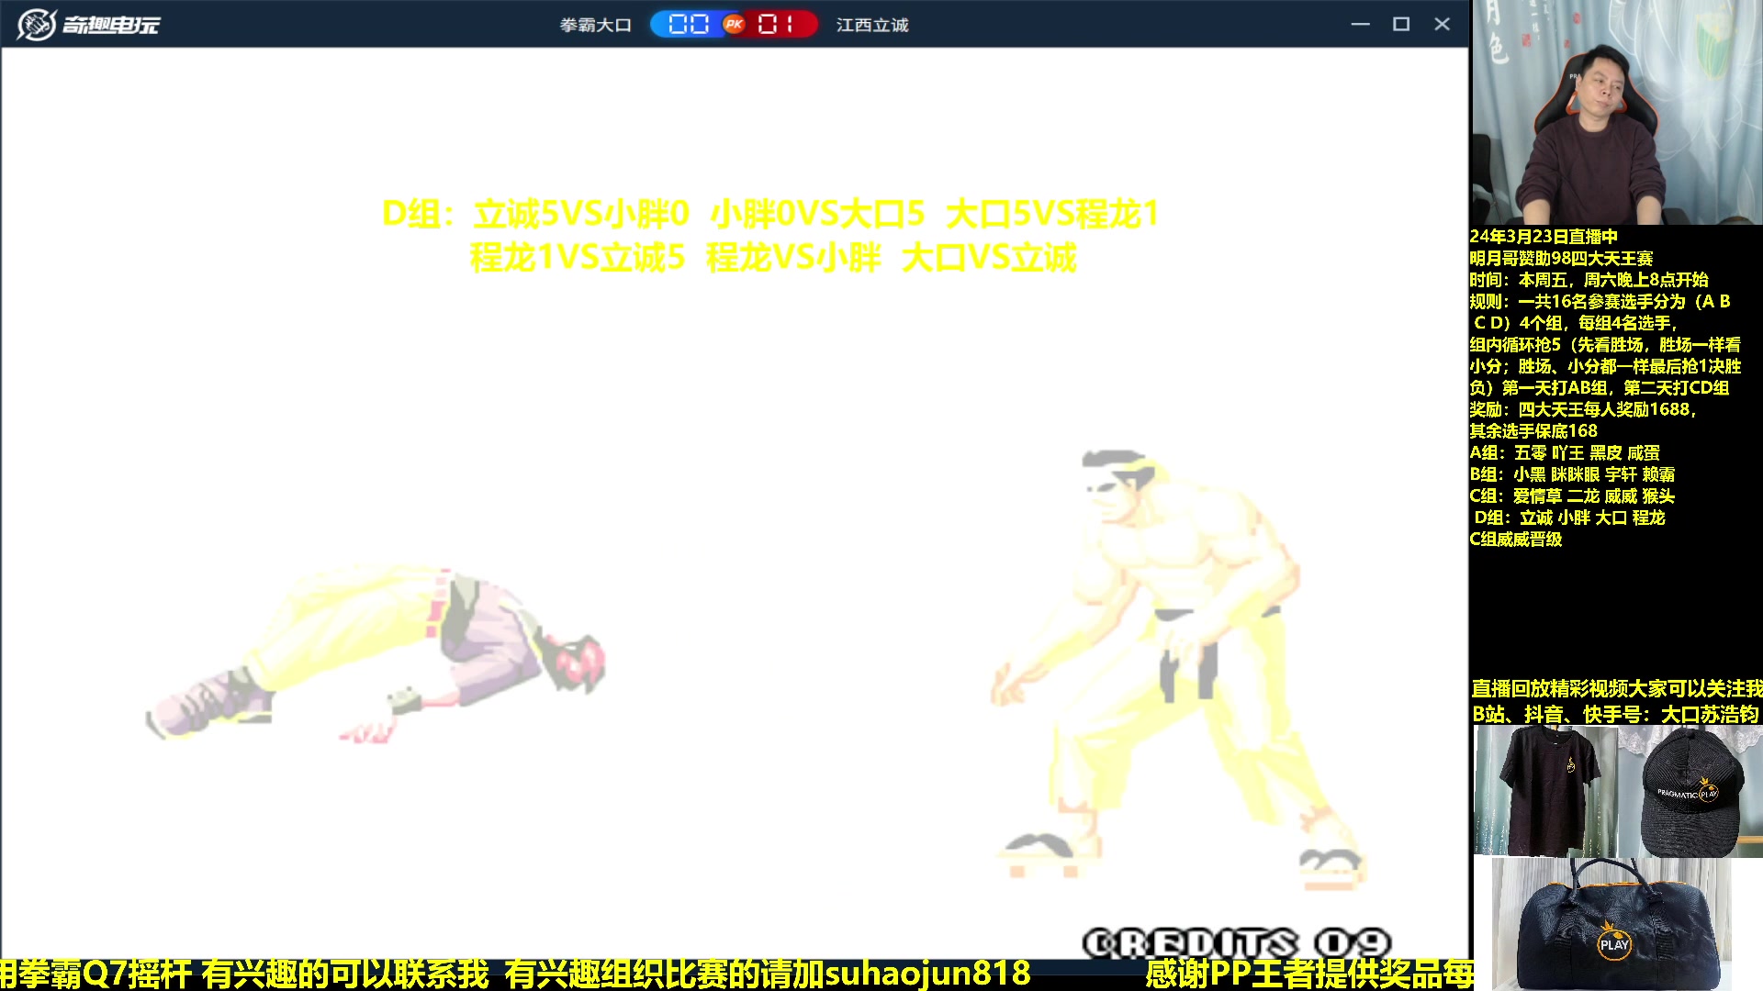Click the 'D组：立诚 小胖 大口 程龙' line
1763x991 pixels.
point(1570,518)
